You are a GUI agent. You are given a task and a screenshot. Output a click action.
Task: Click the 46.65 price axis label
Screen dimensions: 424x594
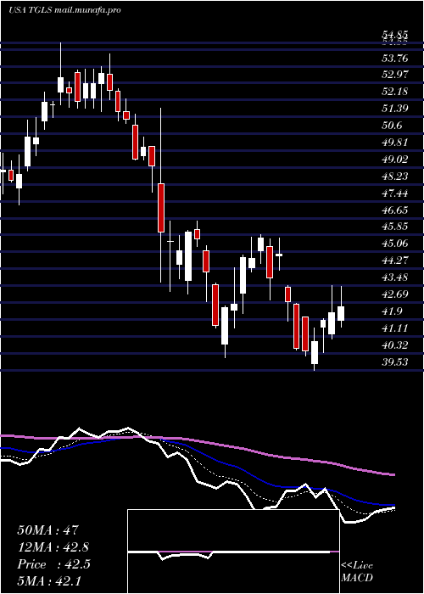(x=395, y=210)
